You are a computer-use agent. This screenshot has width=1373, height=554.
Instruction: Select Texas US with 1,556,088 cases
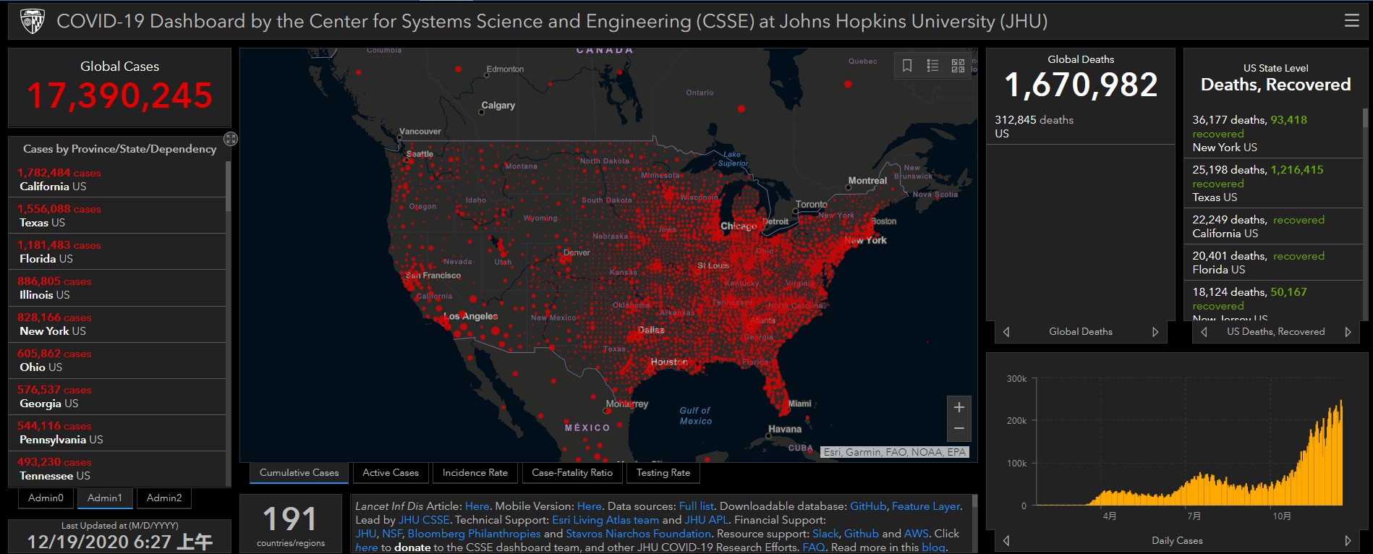click(117, 216)
